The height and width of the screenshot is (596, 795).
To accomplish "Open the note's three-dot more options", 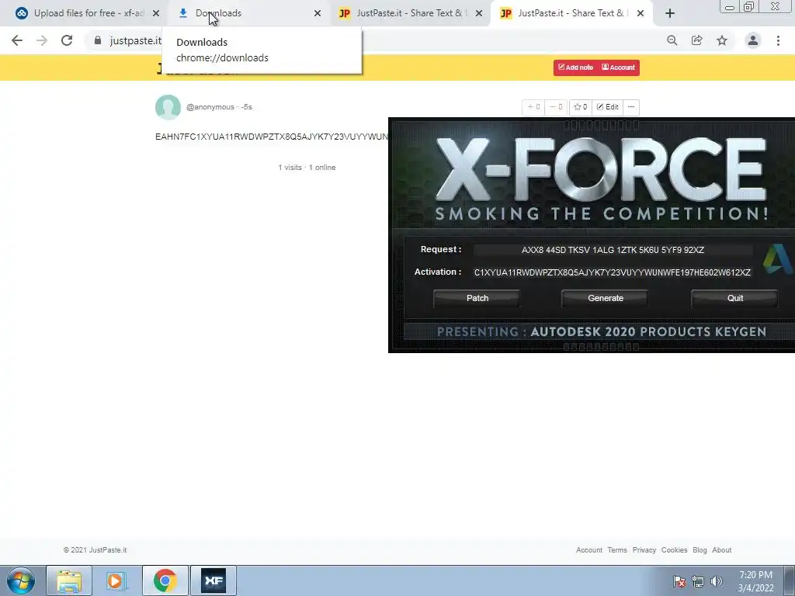I will pyautogui.click(x=630, y=107).
